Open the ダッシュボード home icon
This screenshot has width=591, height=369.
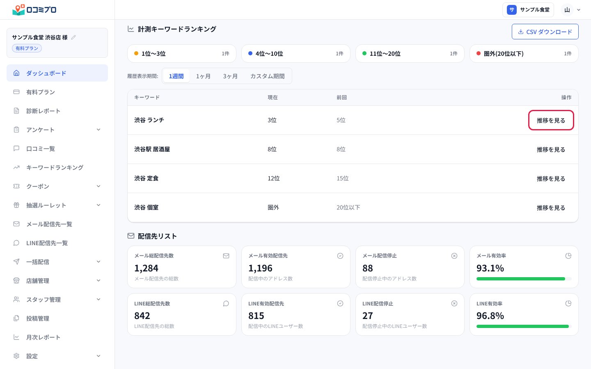tap(16, 73)
